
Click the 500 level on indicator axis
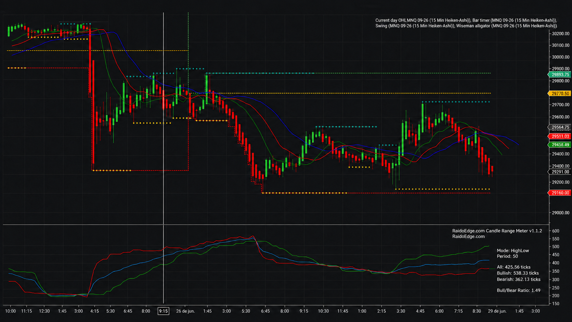556,247
